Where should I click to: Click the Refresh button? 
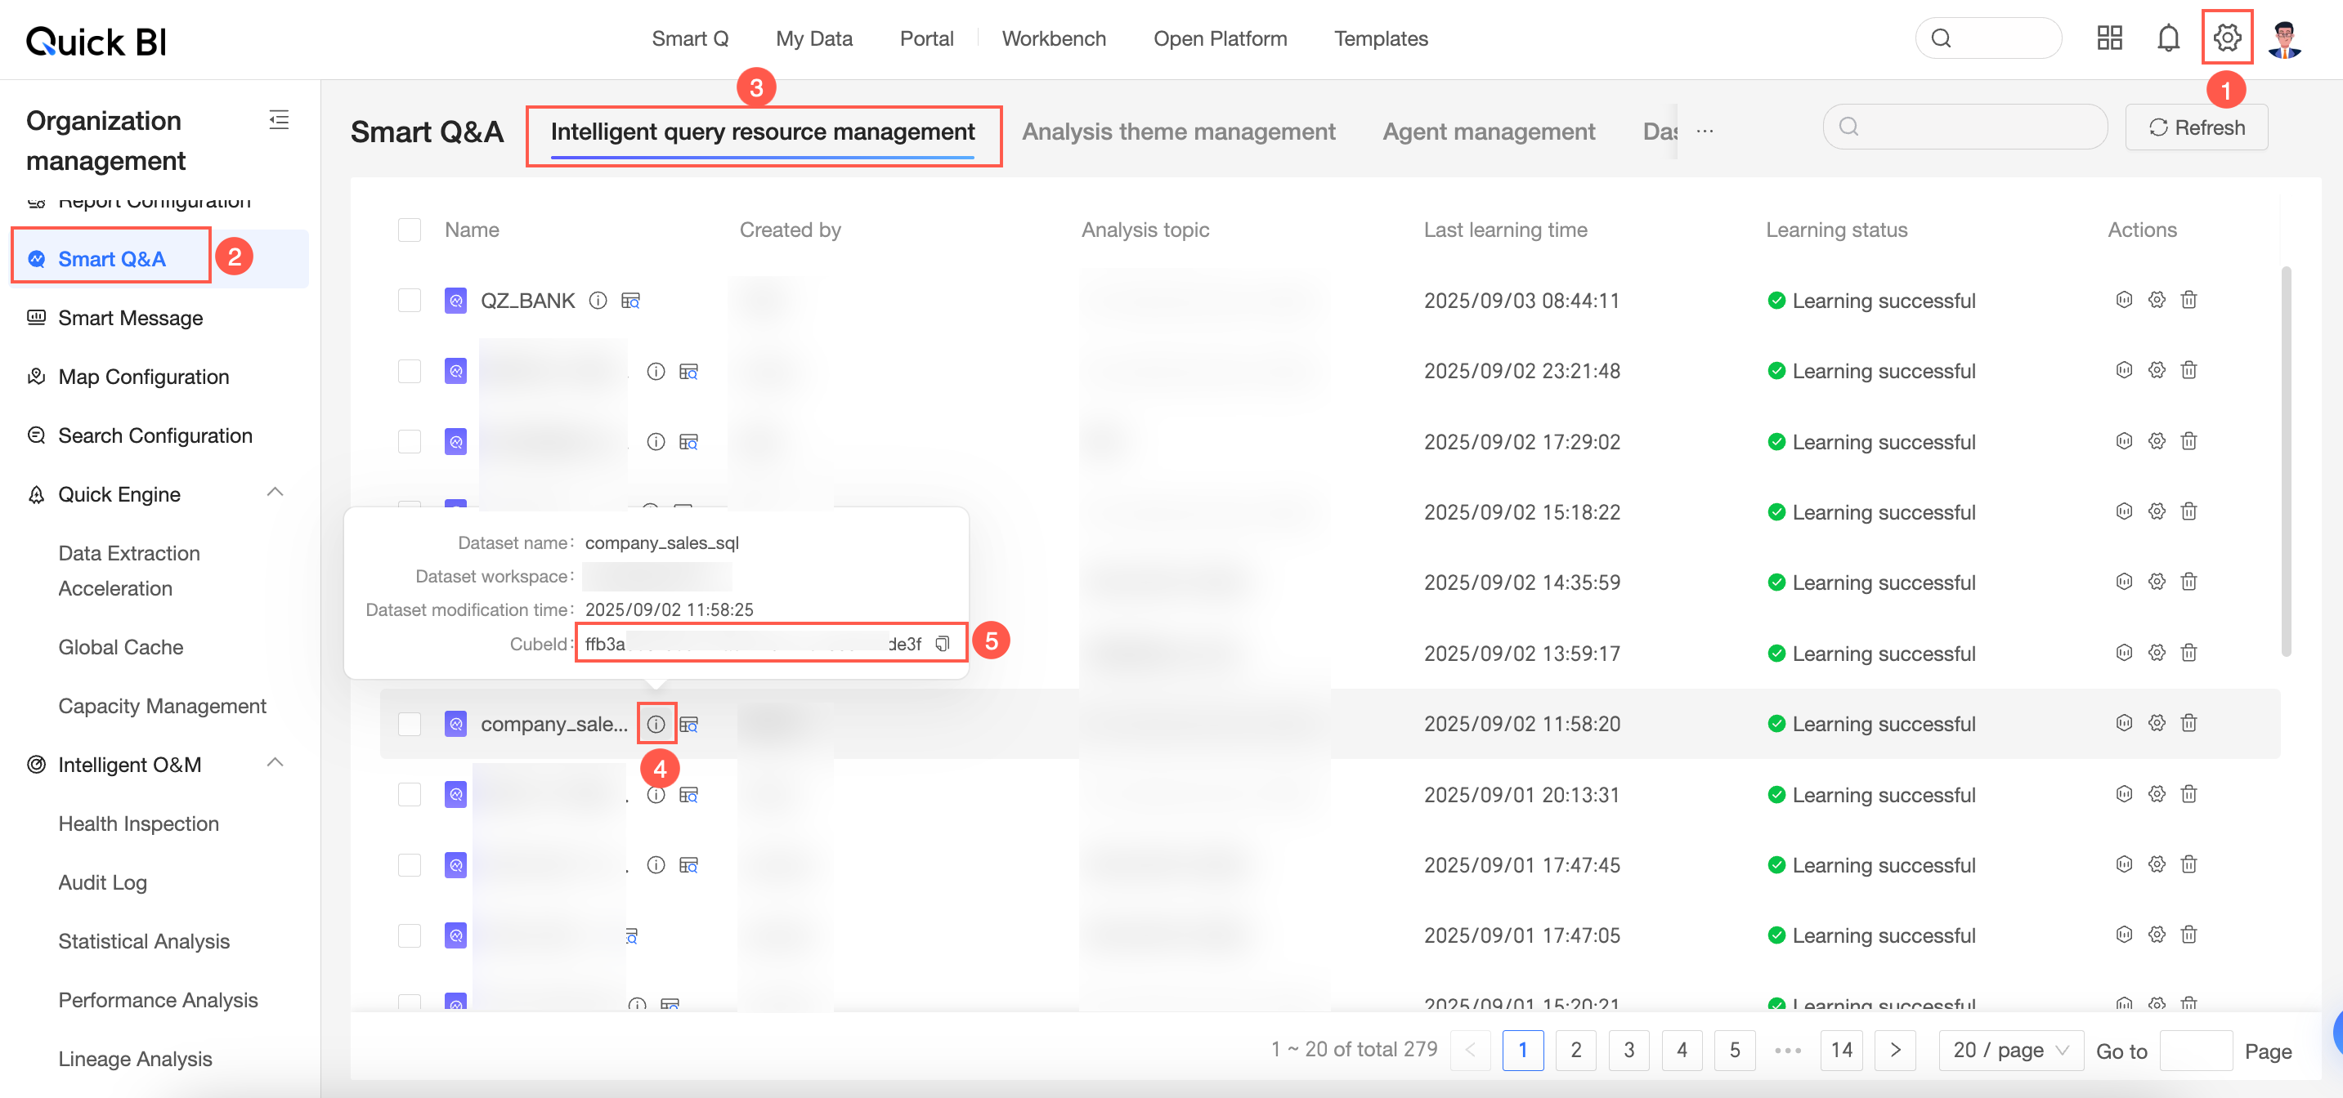click(2196, 127)
